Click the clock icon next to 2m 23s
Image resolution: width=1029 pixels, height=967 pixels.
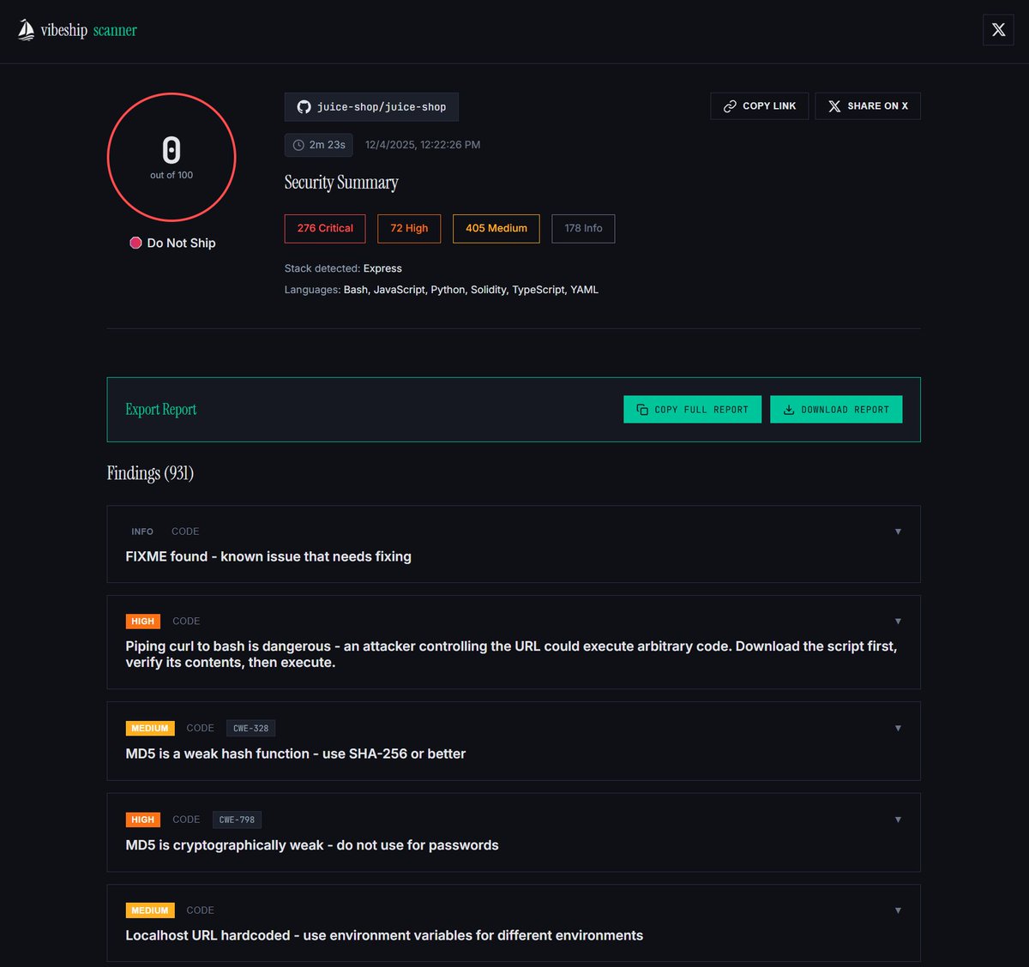click(x=298, y=145)
